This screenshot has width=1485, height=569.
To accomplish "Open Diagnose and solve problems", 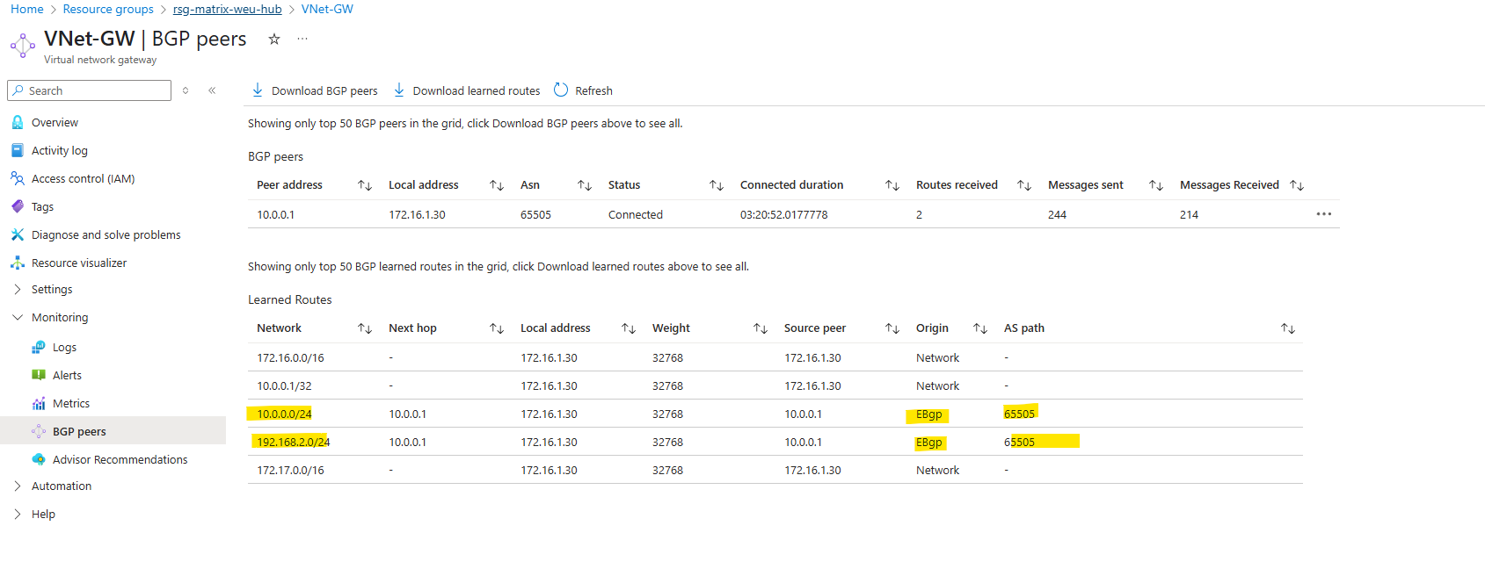I will (x=106, y=234).
